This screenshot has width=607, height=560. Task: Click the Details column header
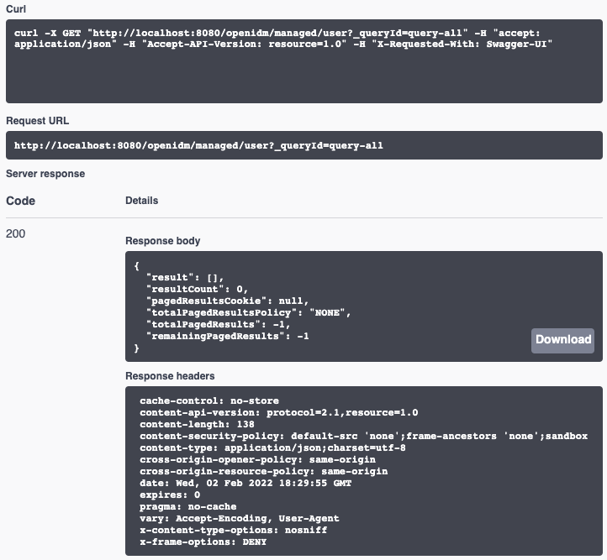click(142, 201)
